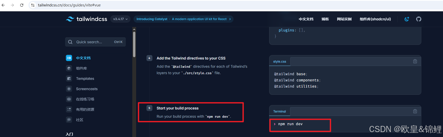Click the tailwindcss logo
The image size is (443, 137).
click(x=86, y=19)
